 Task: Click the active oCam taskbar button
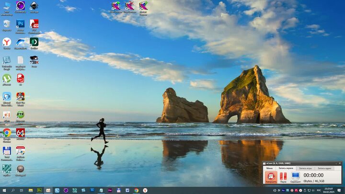(48, 191)
